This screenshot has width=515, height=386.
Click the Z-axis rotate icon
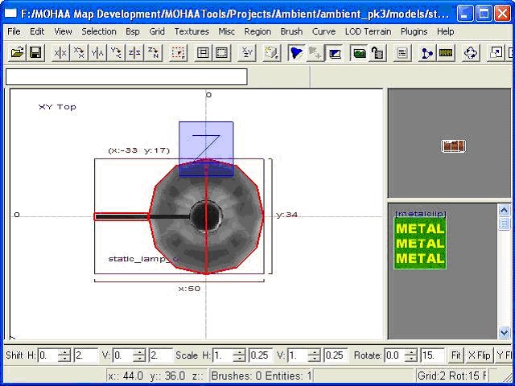tap(153, 53)
